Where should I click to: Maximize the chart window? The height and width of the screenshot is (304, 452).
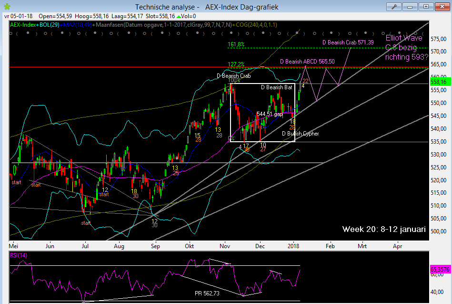(426, 7)
